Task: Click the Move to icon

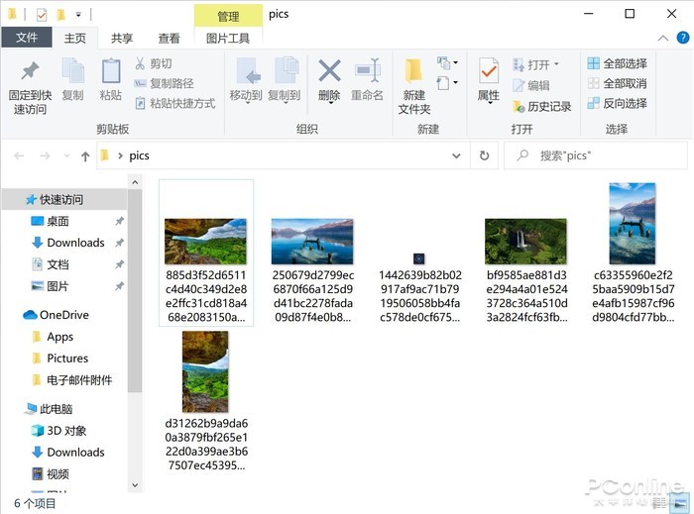Action: 246,72
